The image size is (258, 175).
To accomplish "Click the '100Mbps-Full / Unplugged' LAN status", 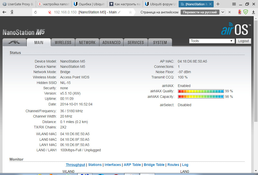I will [80, 150].
